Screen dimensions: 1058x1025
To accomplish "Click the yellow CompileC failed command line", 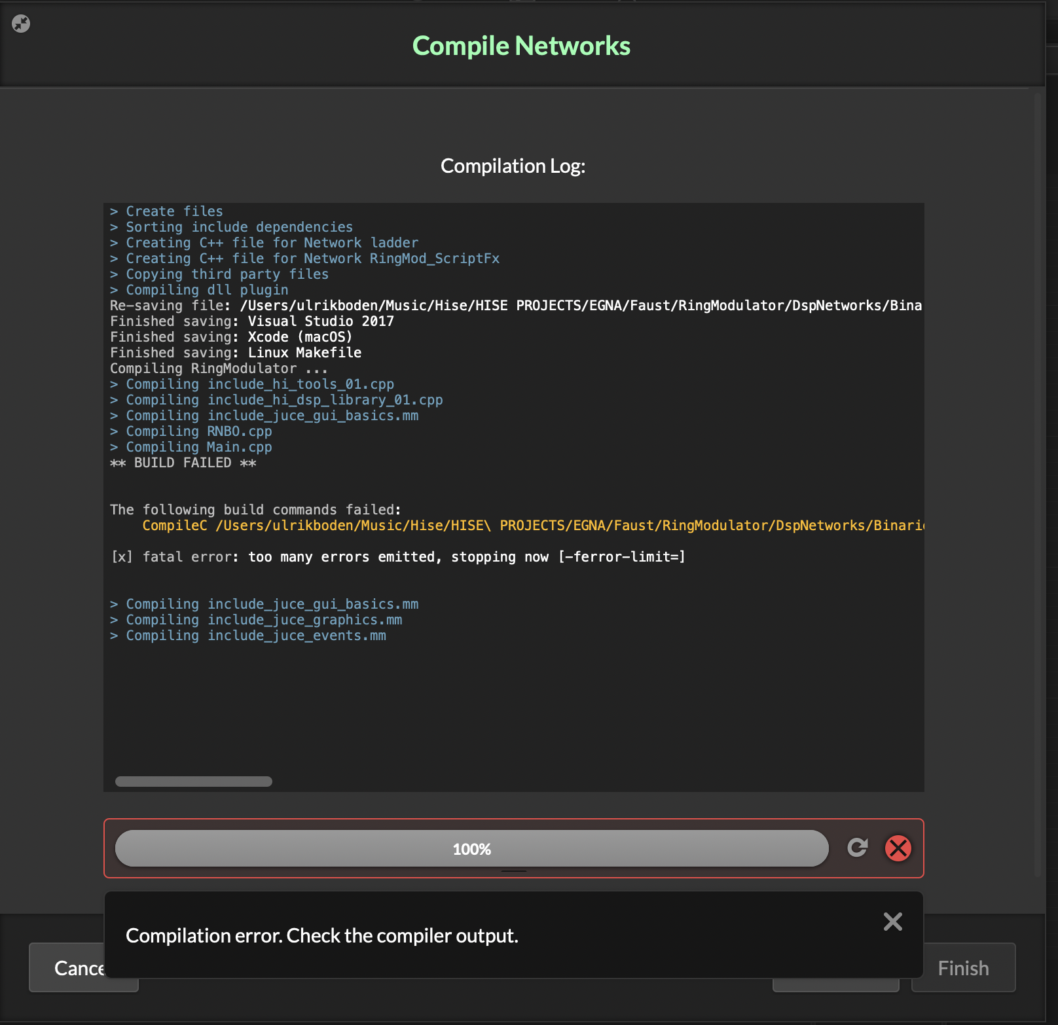I will coord(533,526).
